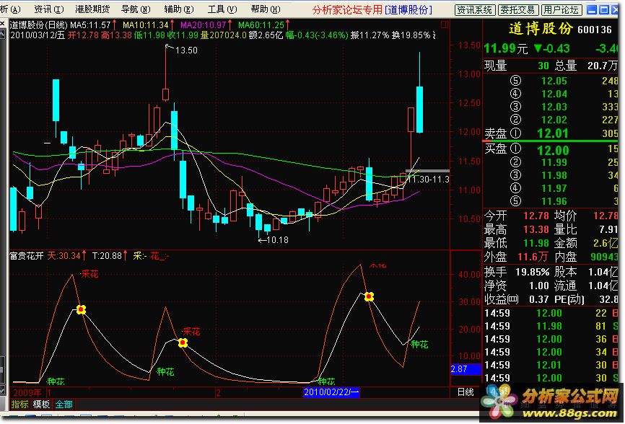Click the right-most green 种花 marker
The height and width of the screenshot is (424, 625).
[x=419, y=345]
